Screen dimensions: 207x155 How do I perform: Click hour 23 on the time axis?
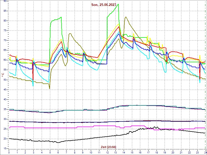pos(198,152)
